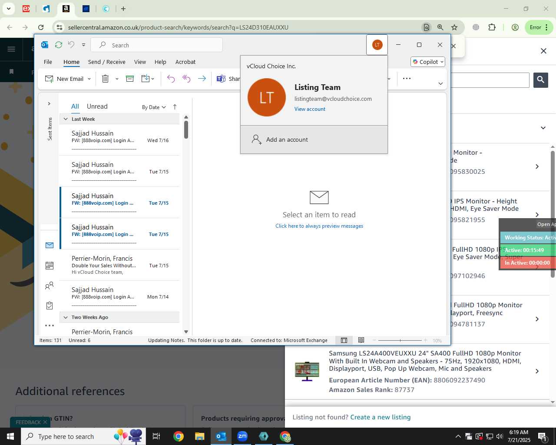Screen dimensions: 556x445
Task: Click the Move to folder icon
Action: [146, 79]
